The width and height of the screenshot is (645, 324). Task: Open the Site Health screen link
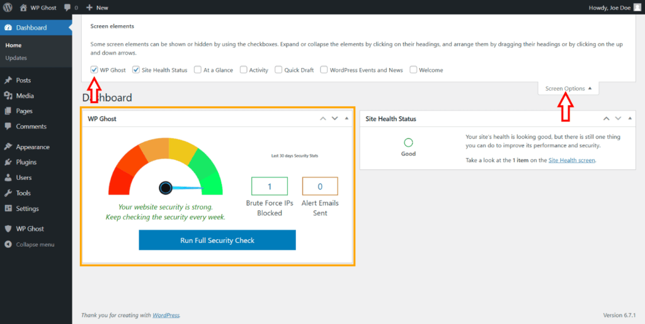571,160
